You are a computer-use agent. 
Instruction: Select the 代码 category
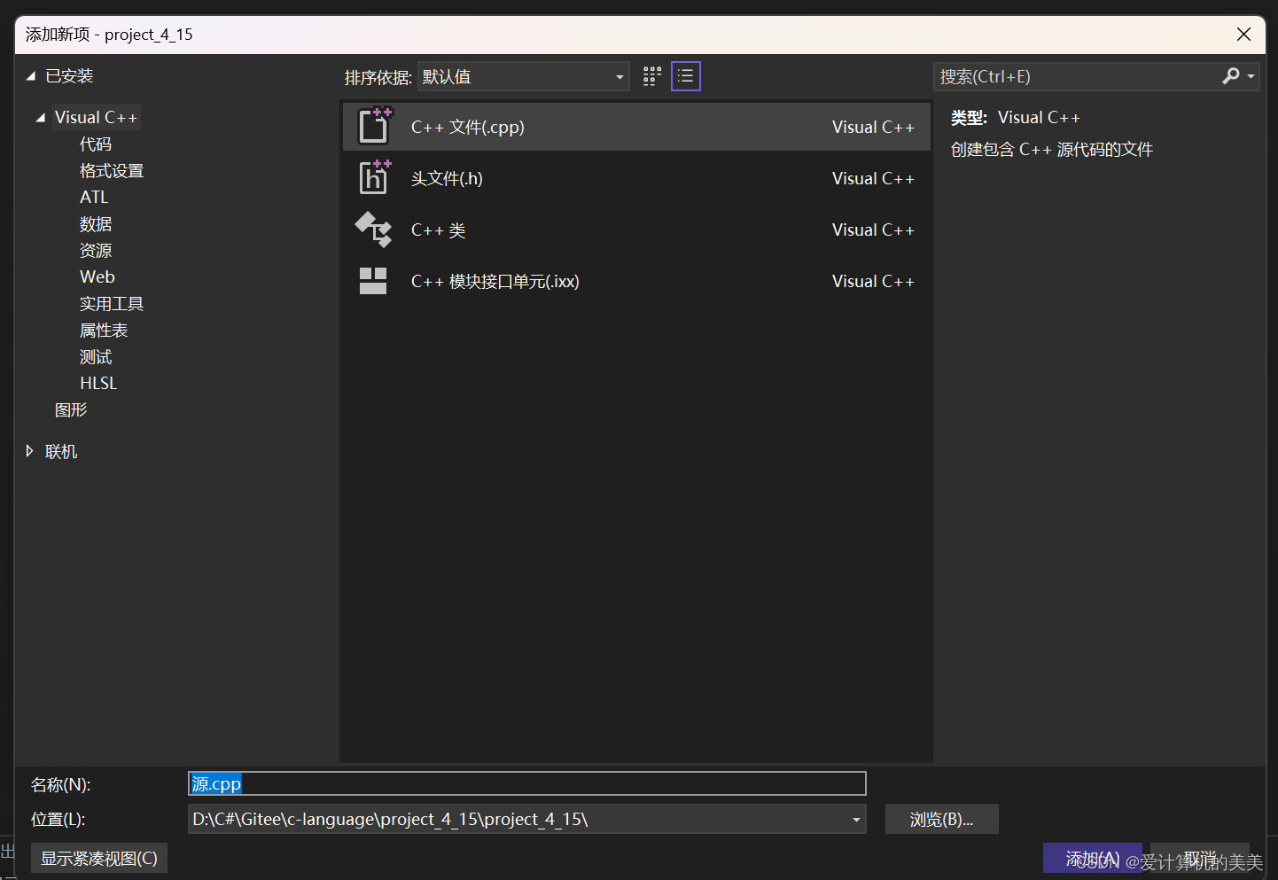[96, 144]
